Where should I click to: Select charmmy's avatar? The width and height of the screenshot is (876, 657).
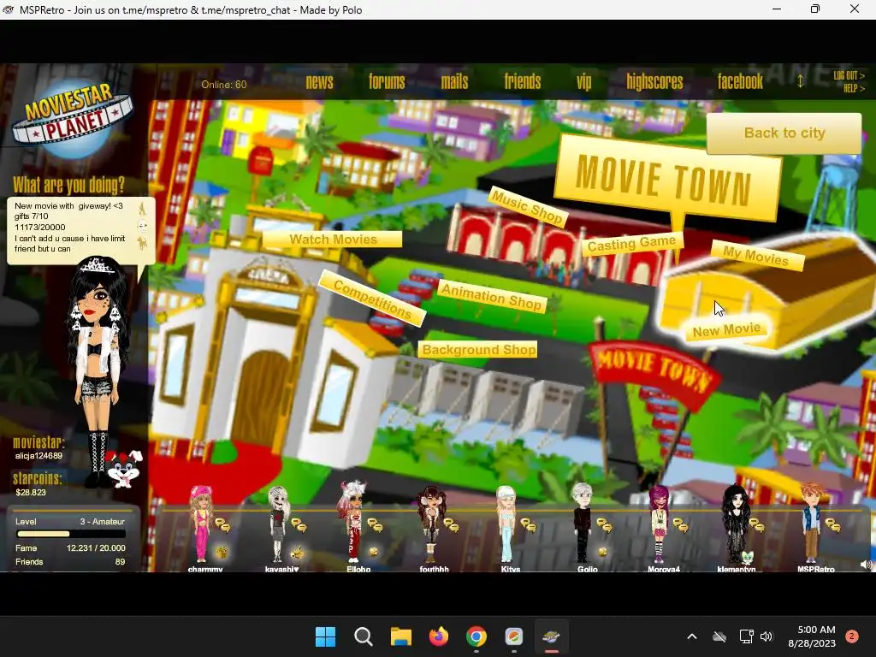[201, 524]
